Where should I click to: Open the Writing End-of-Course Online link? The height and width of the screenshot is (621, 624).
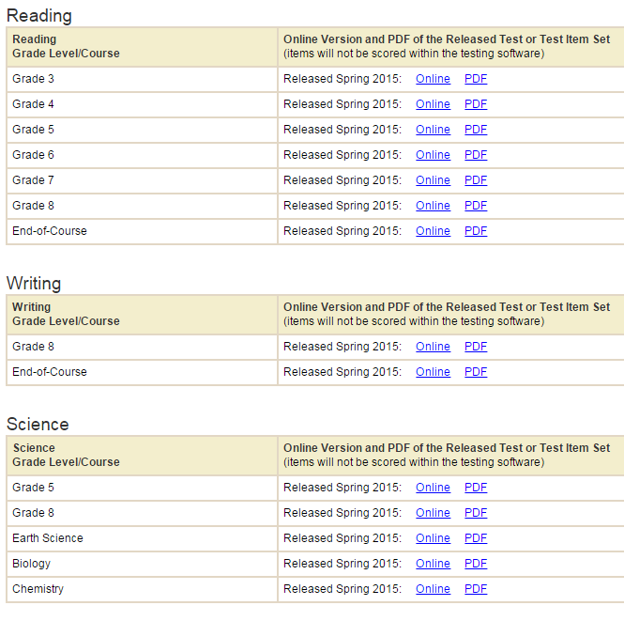(433, 372)
